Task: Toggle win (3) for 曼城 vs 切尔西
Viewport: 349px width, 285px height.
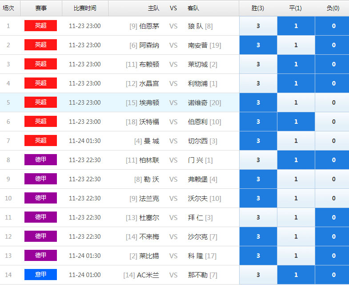Action: [x=258, y=141]
